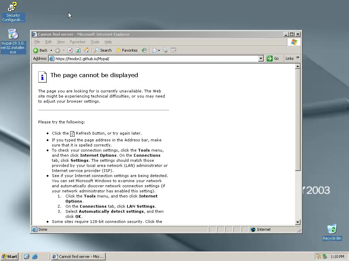Click Show Desktop quick launch icon
The image size is (349, 261).
point(27,257)
